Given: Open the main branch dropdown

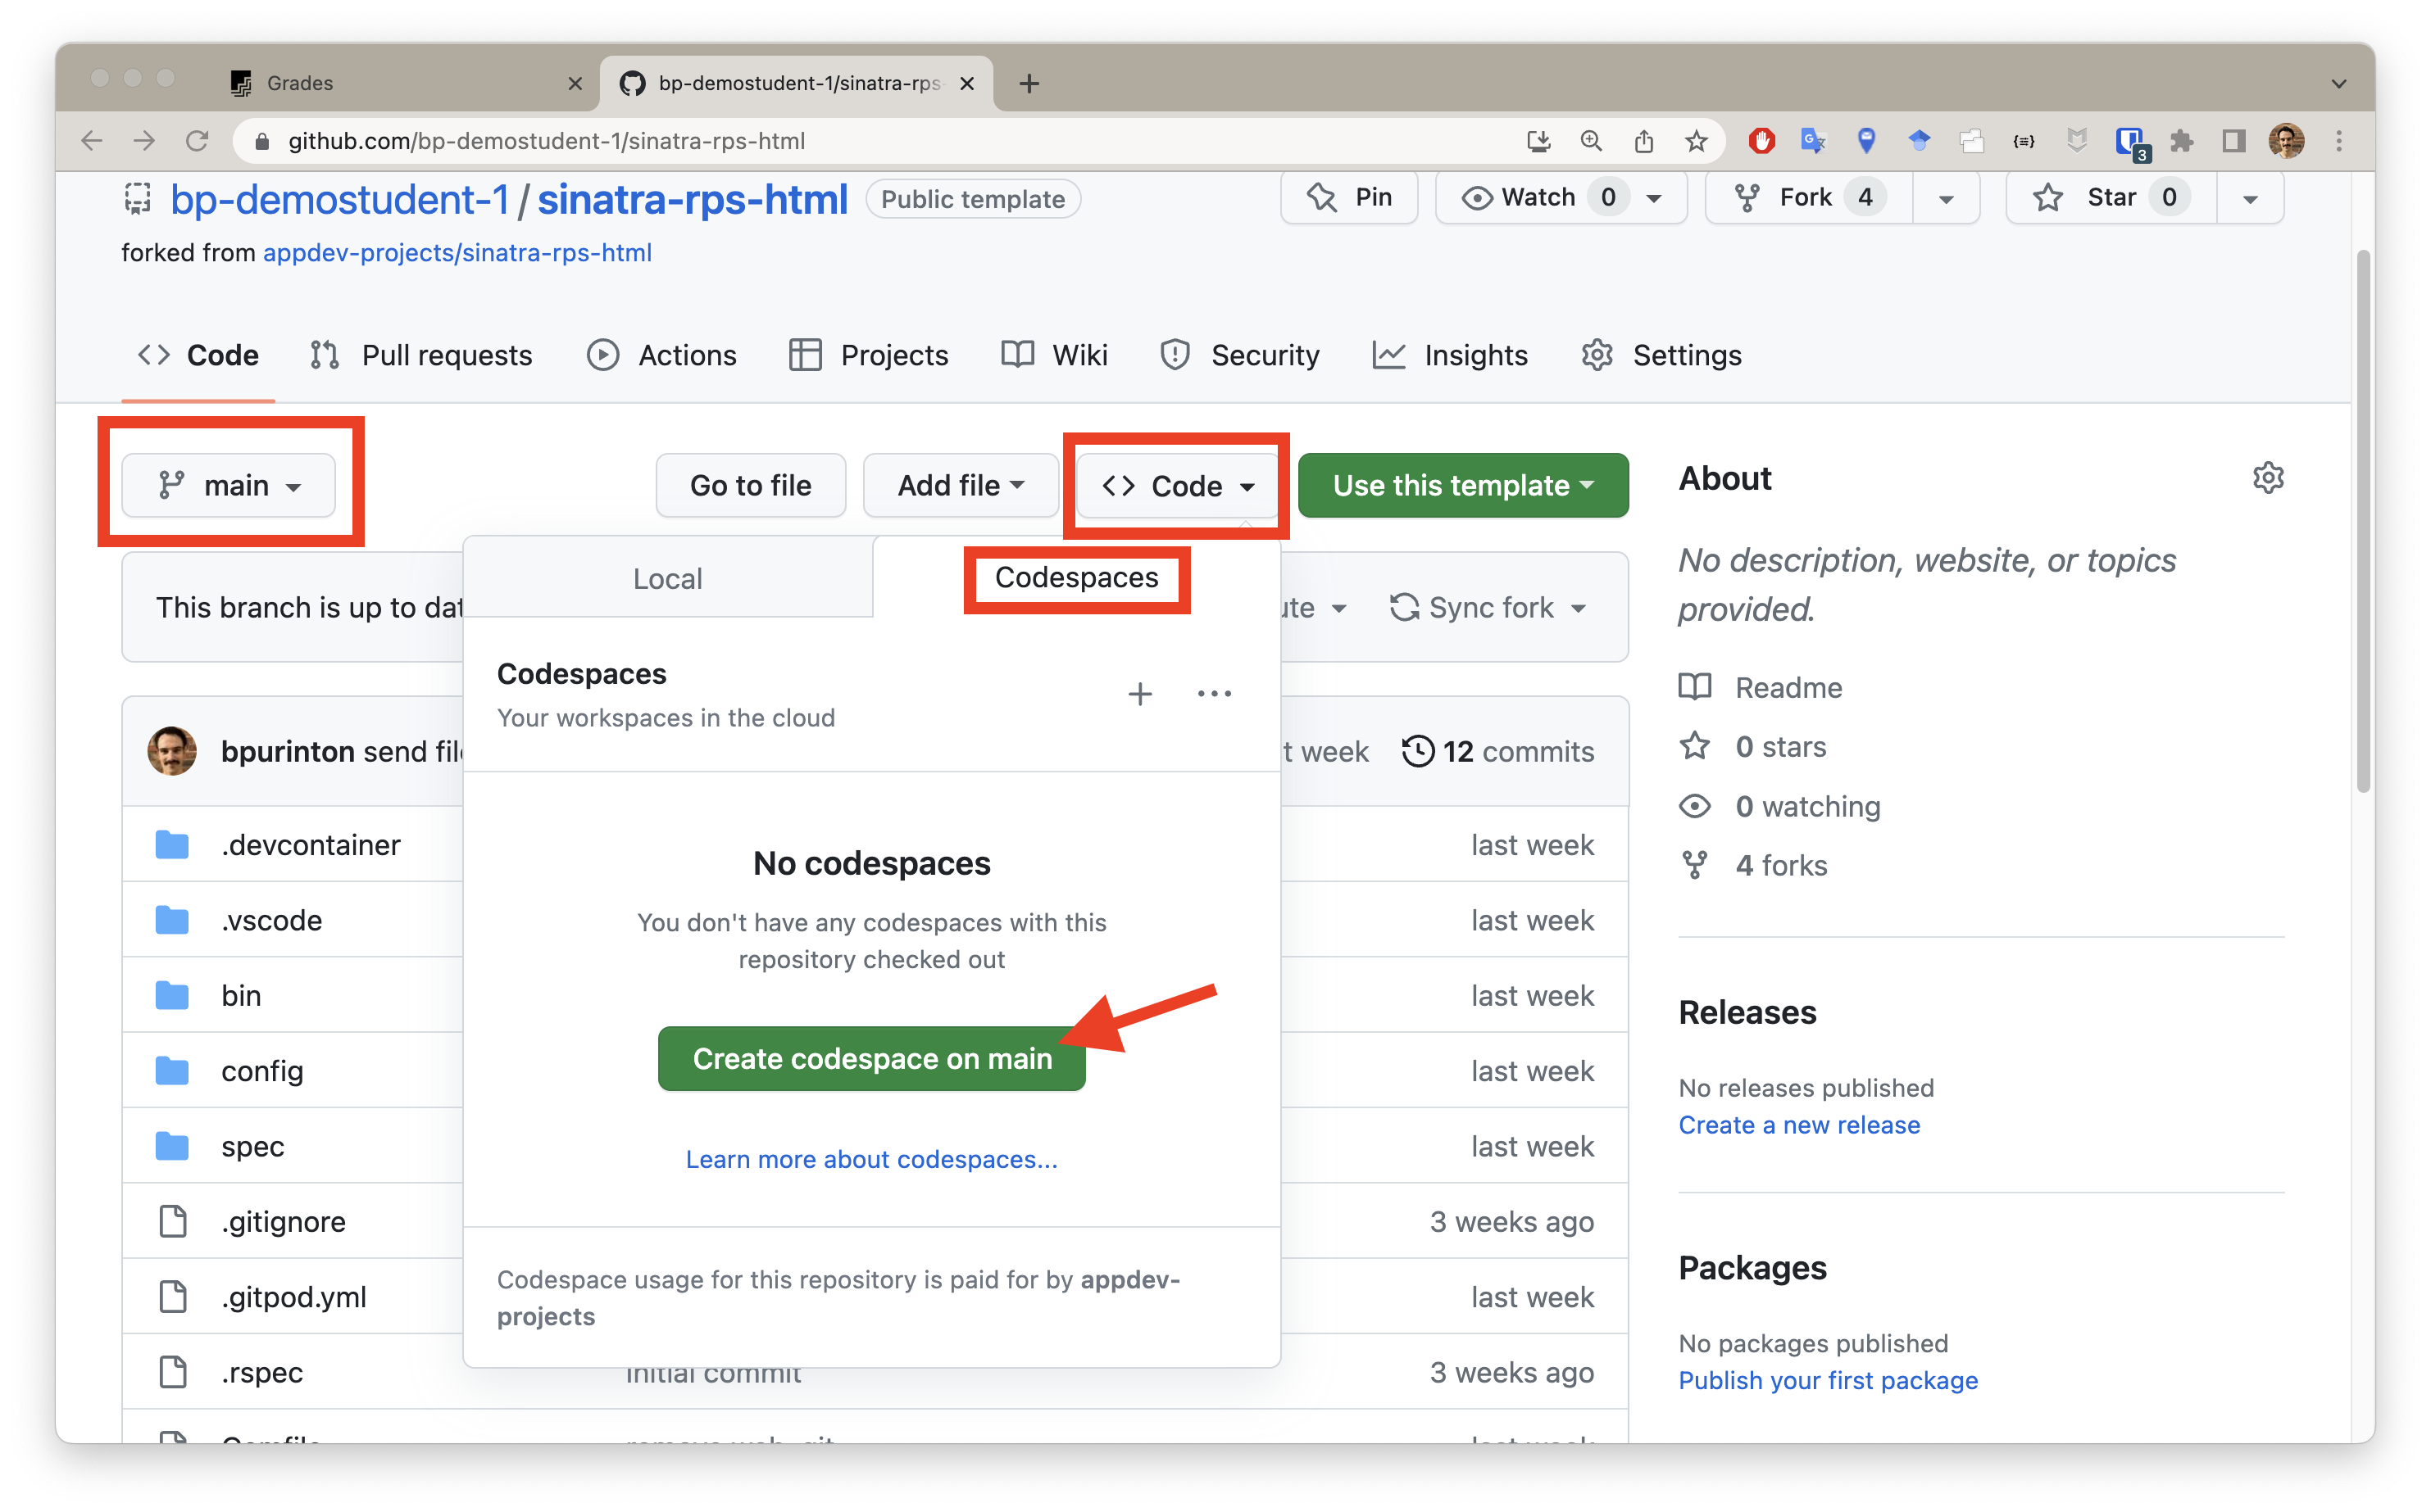Looking at the screenshot, I should (x=229, y=486).
